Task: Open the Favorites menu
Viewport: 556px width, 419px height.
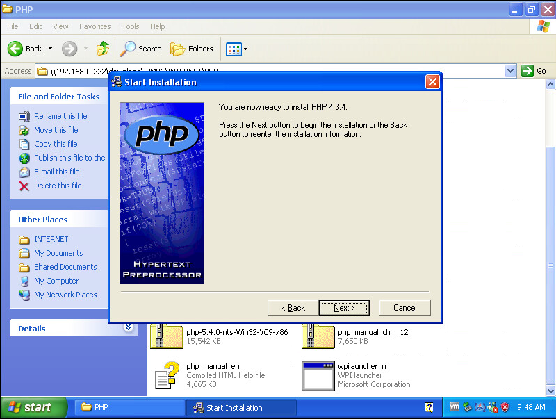Action: [x=95, y=26]
